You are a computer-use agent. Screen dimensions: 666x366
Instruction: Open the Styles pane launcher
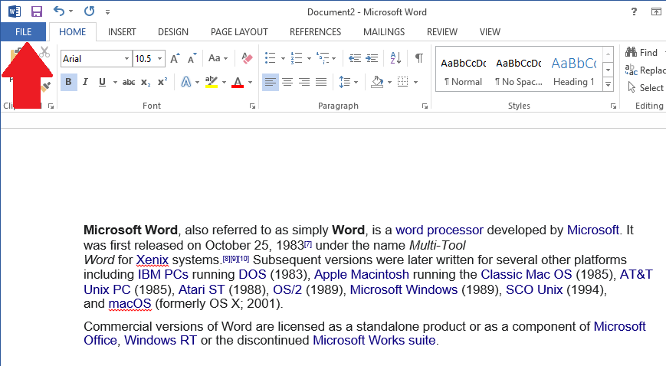[x=613, y=106]
